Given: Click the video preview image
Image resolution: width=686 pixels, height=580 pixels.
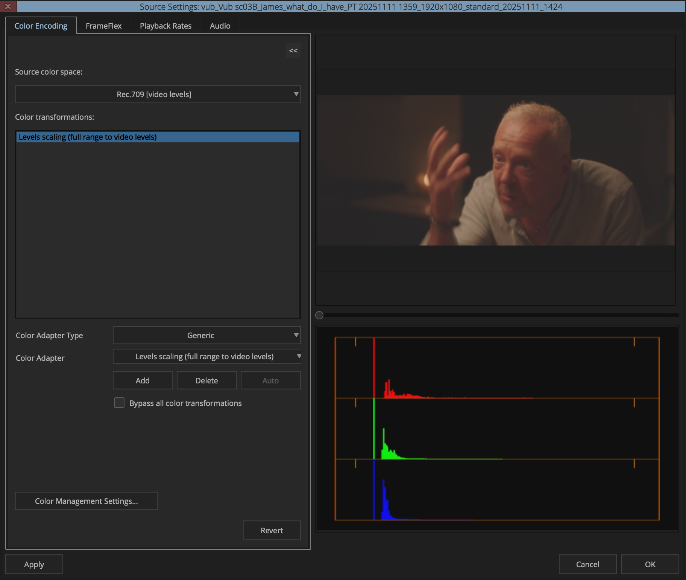Looking at the screenshot, I should [496, 170].
